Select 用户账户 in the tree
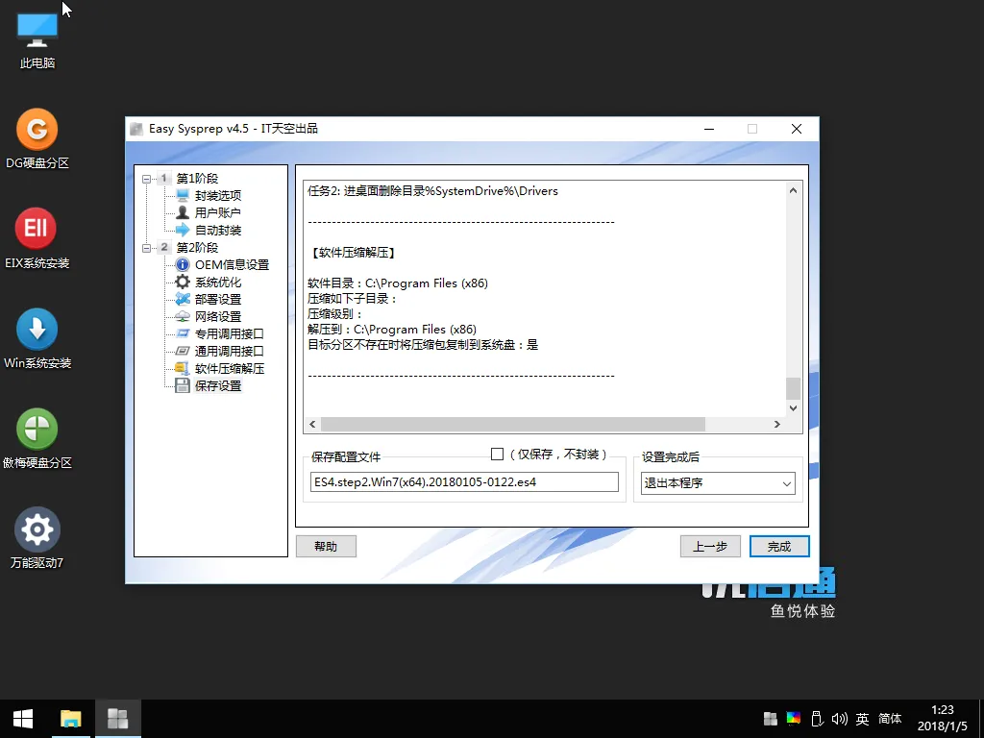Viewport: 984px width, 738px height. [218, 212]
